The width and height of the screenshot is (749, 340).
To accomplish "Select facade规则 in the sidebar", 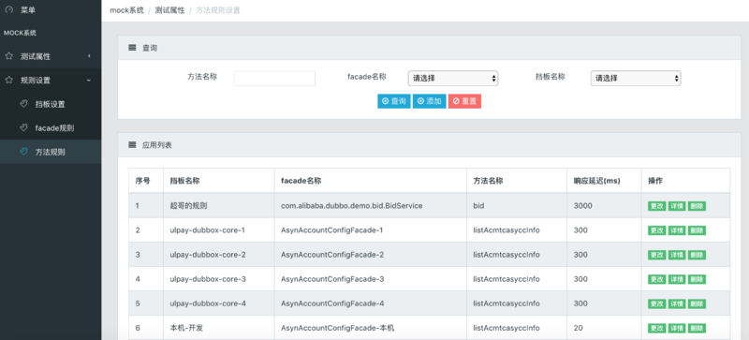I will click(51, 127).
